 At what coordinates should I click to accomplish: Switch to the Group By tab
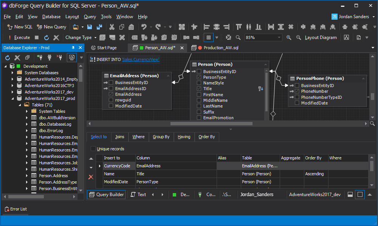tap(161, 137)
